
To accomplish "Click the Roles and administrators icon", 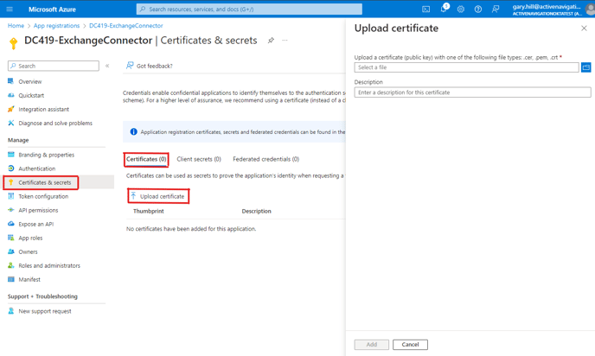I will tap(11, 265).
